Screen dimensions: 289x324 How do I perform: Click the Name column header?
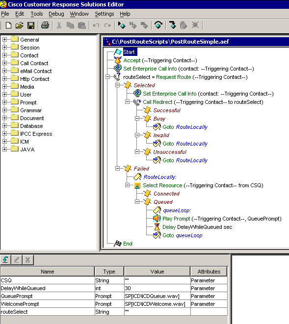(48, 272)
